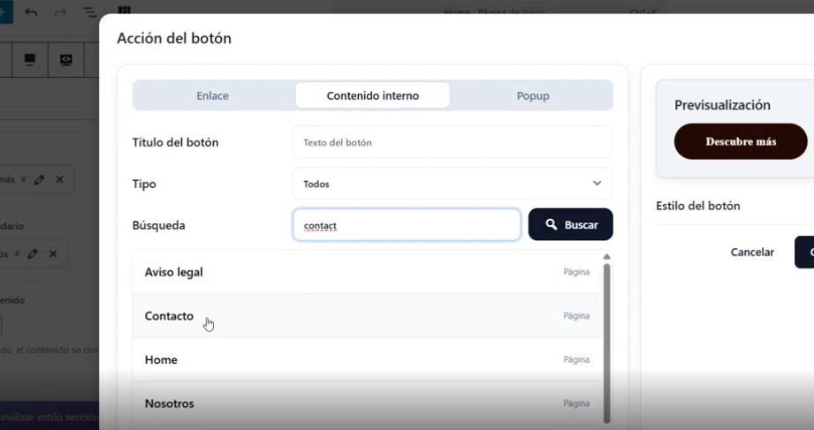Screen dimensions: 814x430
Task: Switch to the Enlace tab
Action: [x=212, y=95]
